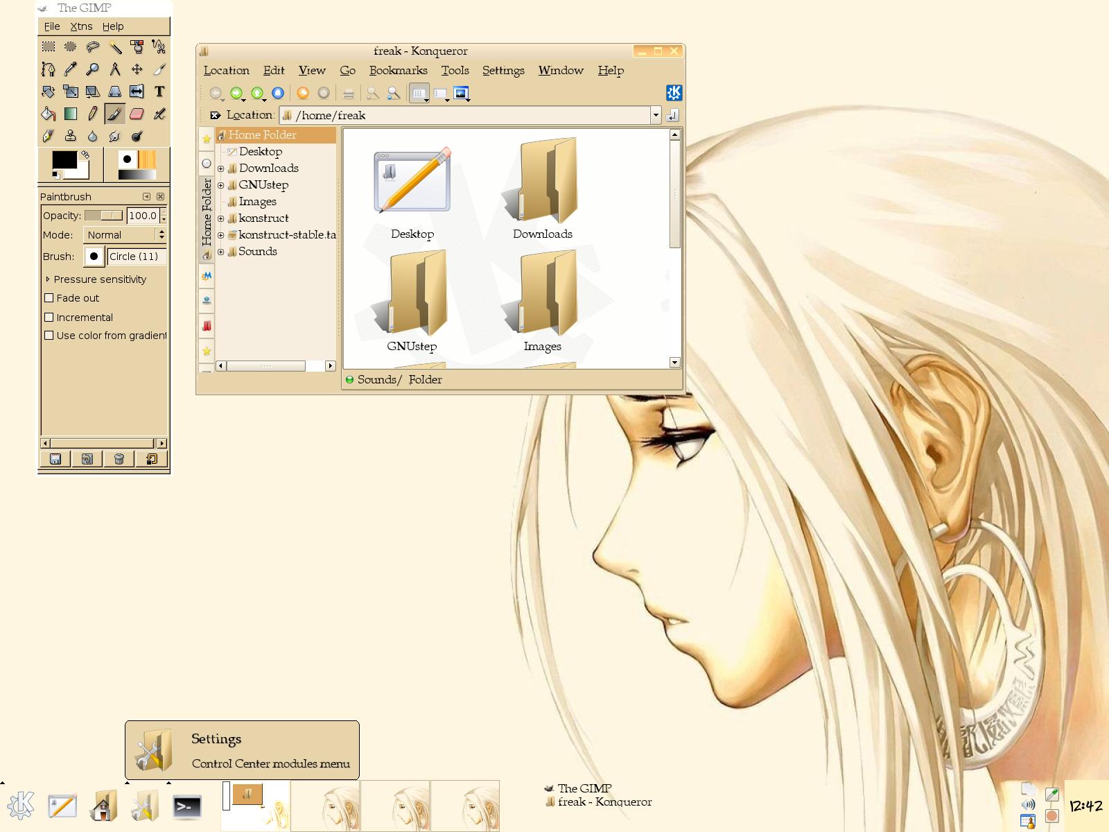Click the Home Folder vertical sidebar tab

click(x=207, y=218)
